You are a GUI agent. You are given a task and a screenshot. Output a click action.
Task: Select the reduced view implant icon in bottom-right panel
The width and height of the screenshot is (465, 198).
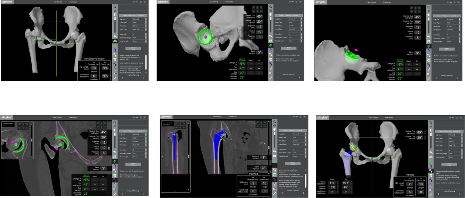pyautogui.click(x=431, y=170)
